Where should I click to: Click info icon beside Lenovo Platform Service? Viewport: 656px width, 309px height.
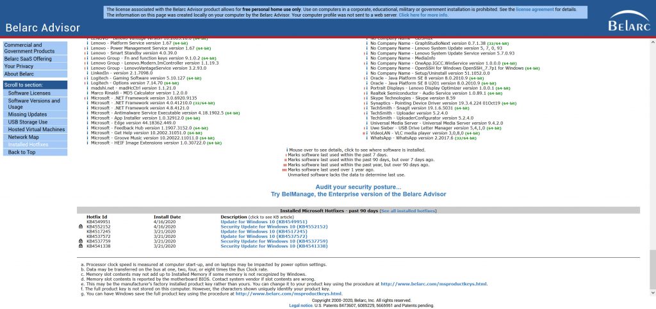[x=88, y=44]
